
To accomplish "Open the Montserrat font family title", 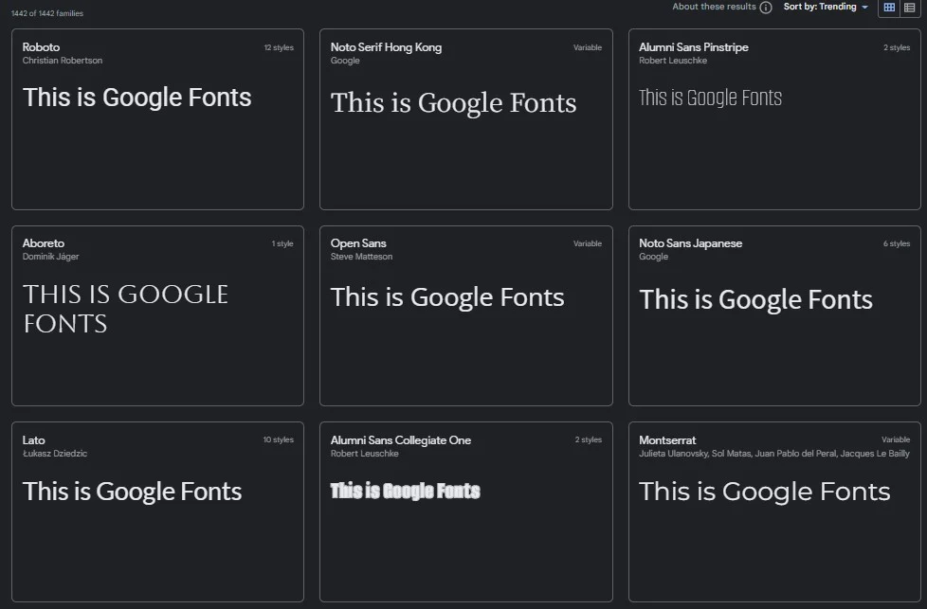I will 667,440.
